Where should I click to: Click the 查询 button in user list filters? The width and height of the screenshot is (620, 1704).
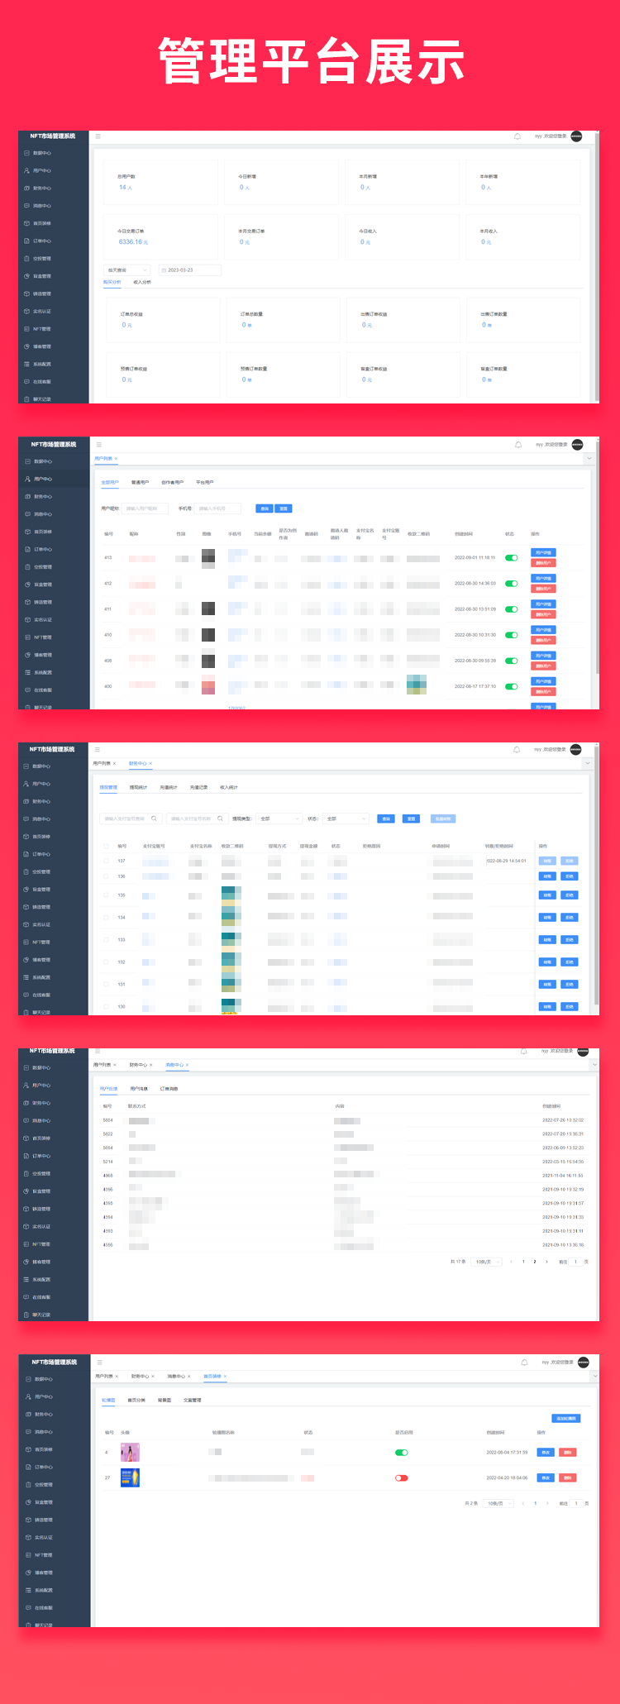click(264, 508)
